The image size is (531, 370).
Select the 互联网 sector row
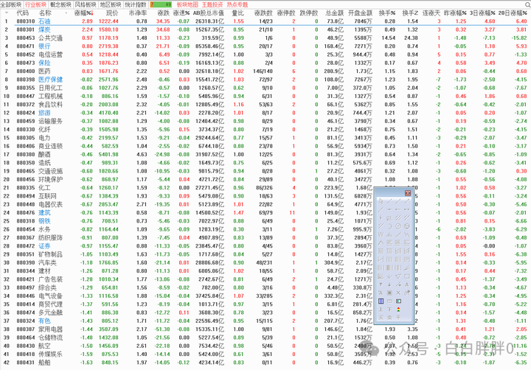click(x=265, y=196)
